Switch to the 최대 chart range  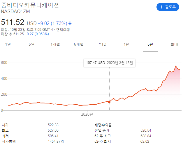pyautogui.click(x=174, y=44)
